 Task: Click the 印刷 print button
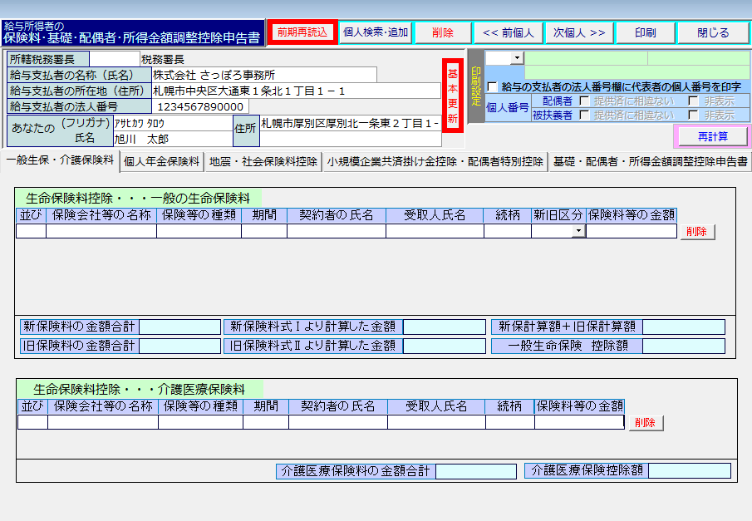(x=646, y=33)
